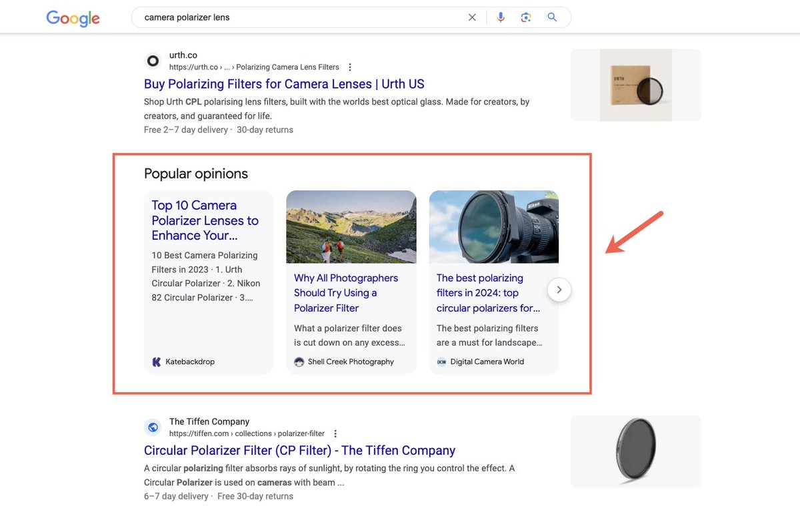800x508 pixels.
Task: Open the Katebackdrop source icon
Action: (157, 362)
